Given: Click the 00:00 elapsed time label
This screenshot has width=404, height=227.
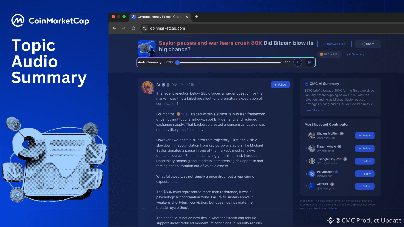Looking at the screenshot, I should tap(169, 62).
